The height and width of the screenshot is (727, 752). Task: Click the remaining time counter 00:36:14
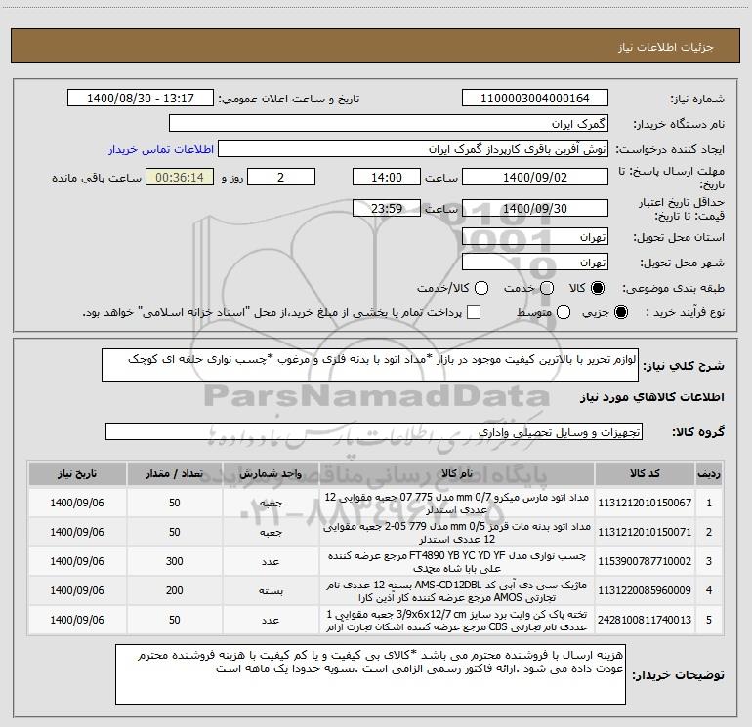pyautogui.click(x=180, y=177)
